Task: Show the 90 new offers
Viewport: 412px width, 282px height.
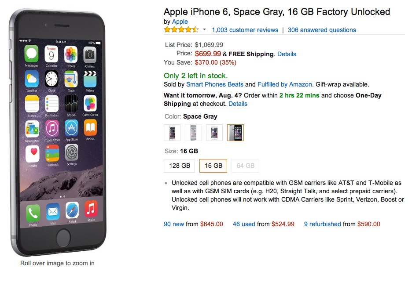Action: [x=174, y=224]
